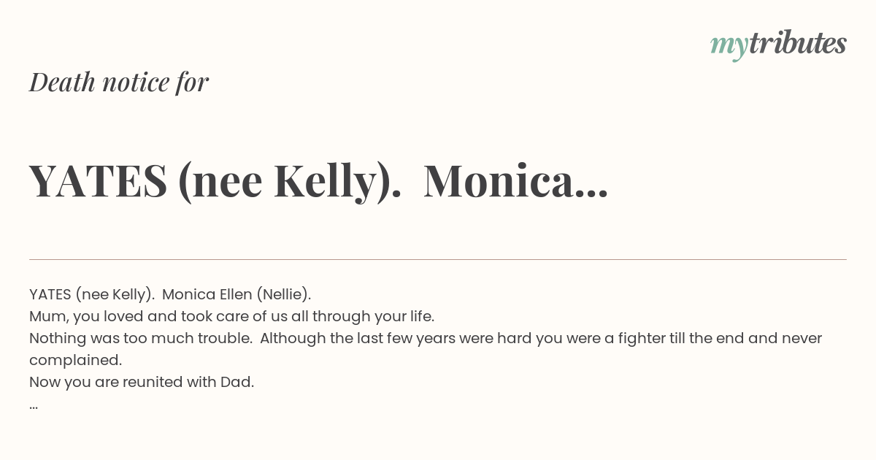Click the horizontal divider line

click(x=438, y=259)
